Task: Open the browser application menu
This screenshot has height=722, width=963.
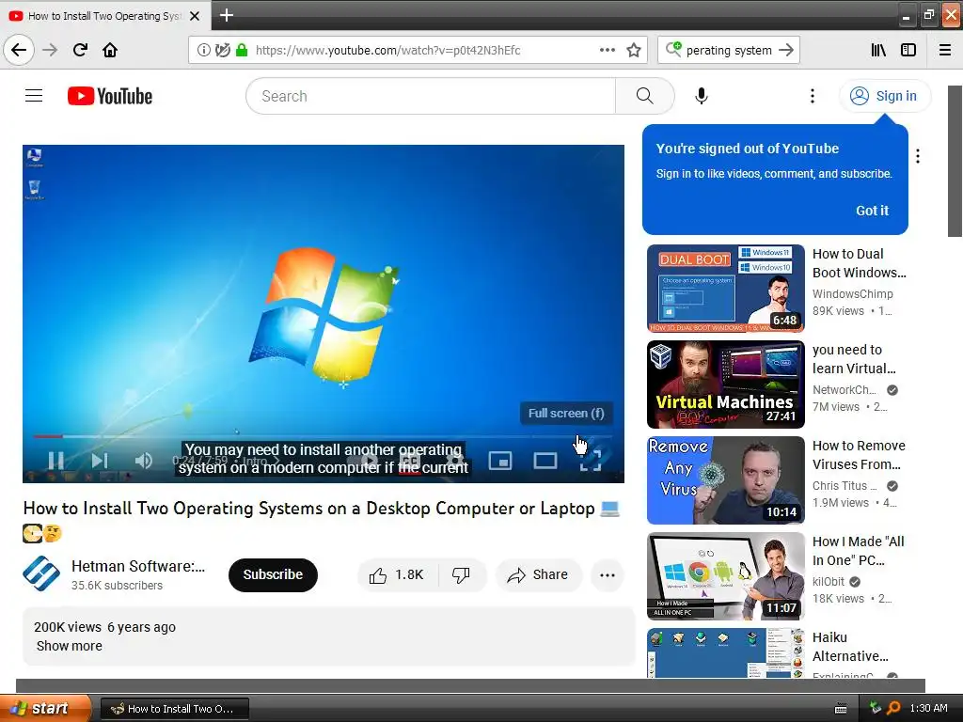Action: [945, 50]
